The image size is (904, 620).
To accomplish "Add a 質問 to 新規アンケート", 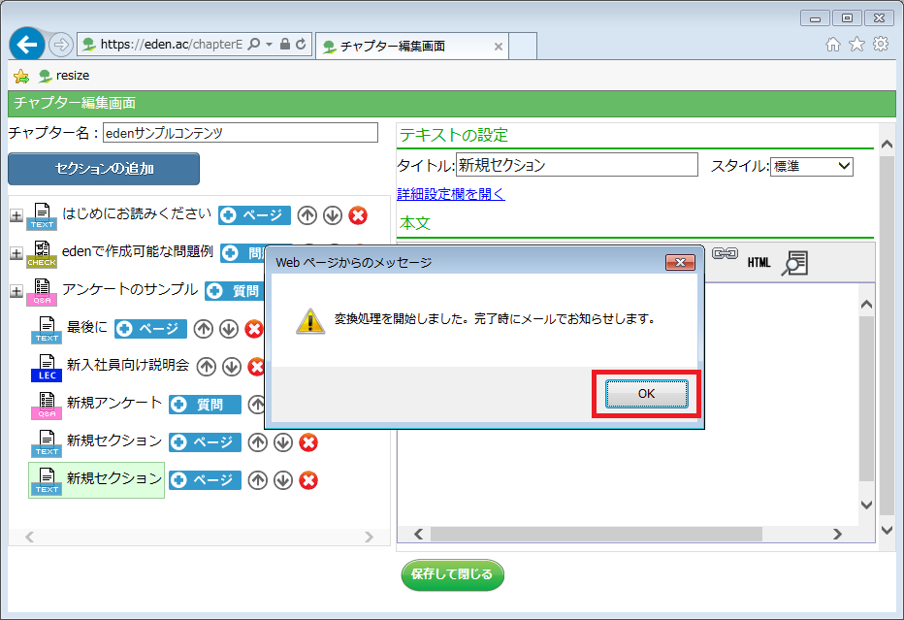I will click(x=205, y=405).
